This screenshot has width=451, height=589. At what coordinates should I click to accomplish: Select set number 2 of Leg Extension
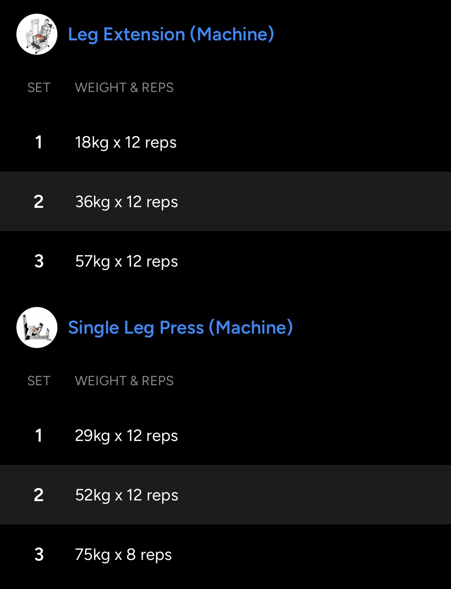tap(39, 202)
